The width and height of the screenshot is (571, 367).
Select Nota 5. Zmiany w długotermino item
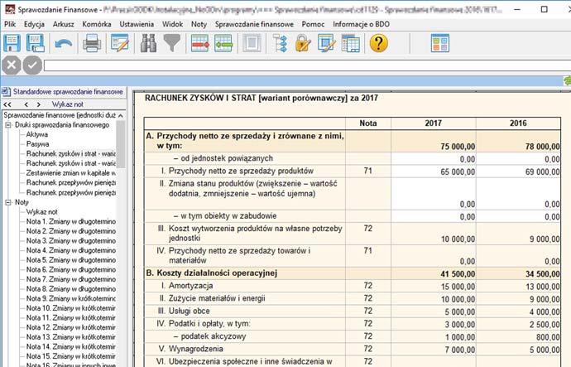coord(70,260)
